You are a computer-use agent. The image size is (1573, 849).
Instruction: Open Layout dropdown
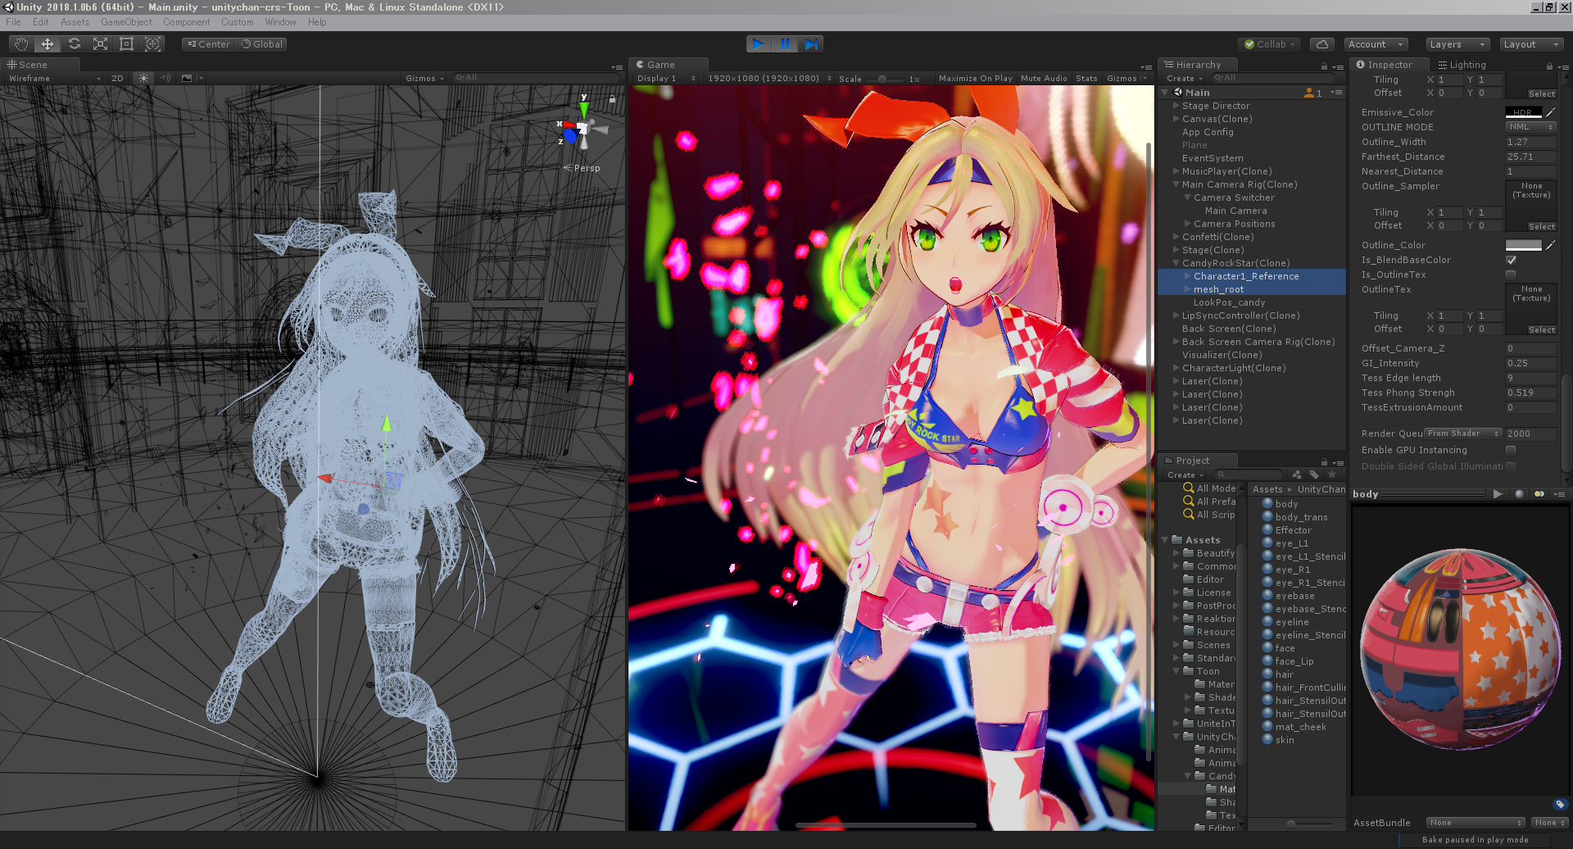[1531, 44]
